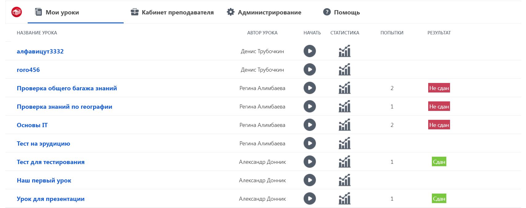
Task: Start Наш первый урок via play icon
Action: tap(309, 180)
